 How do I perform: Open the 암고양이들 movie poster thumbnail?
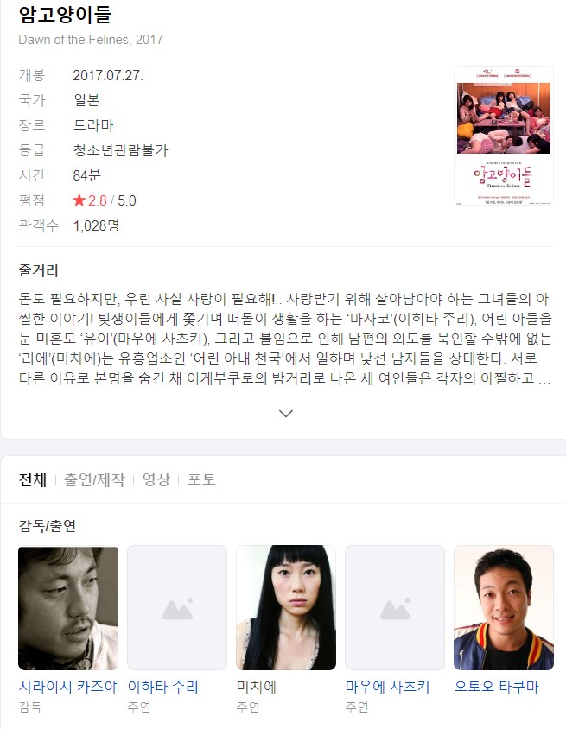pos(504,136)
